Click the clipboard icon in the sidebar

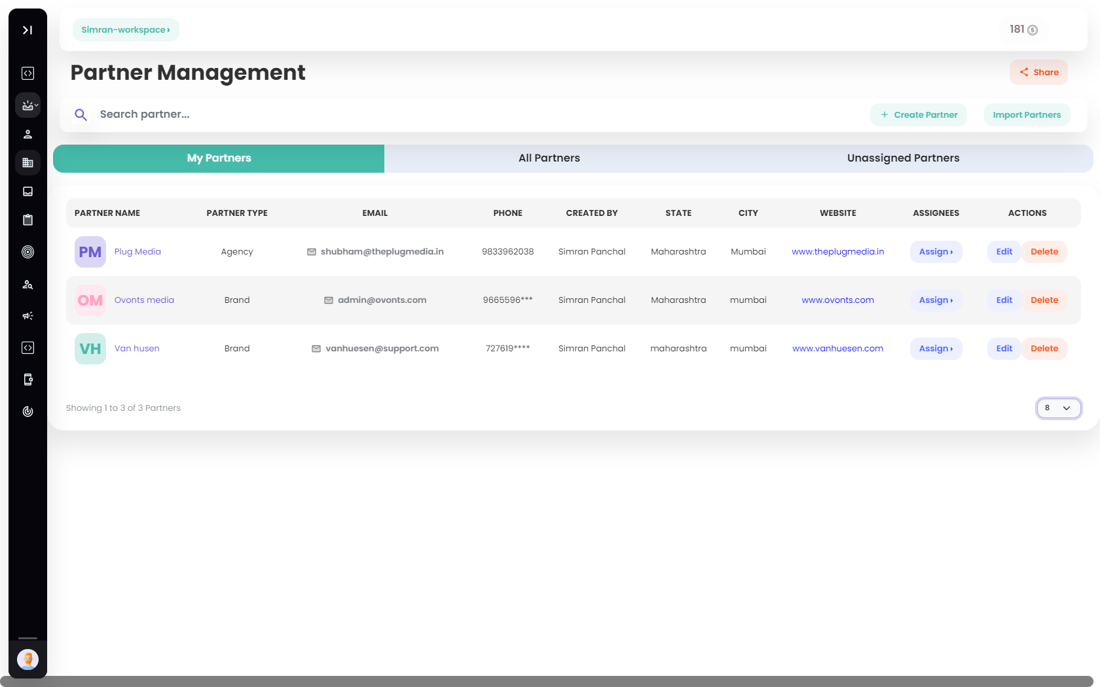coord(27,220)
